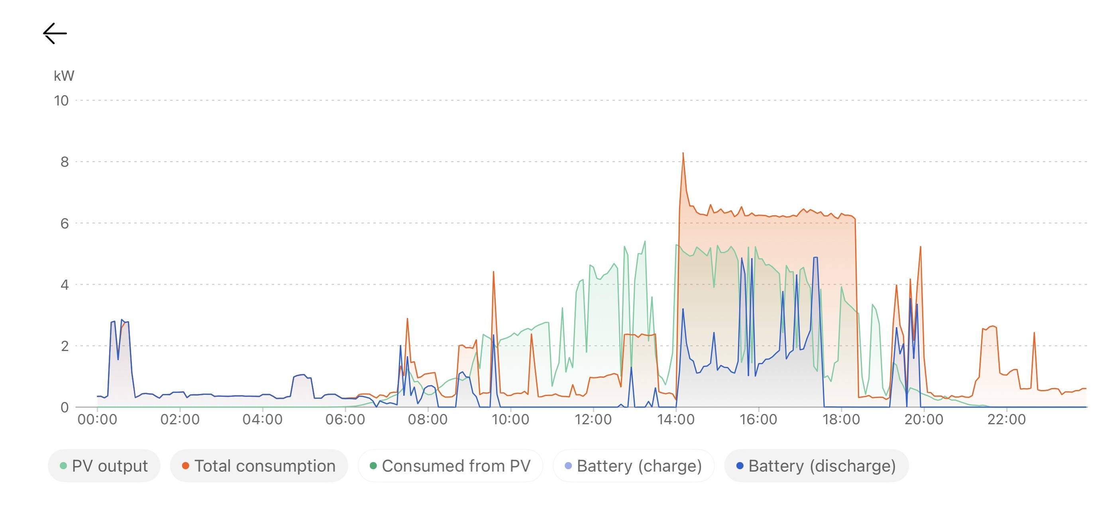Click the kW unit label
This screenshot has width=1107, height=511.
click(64, 76)
